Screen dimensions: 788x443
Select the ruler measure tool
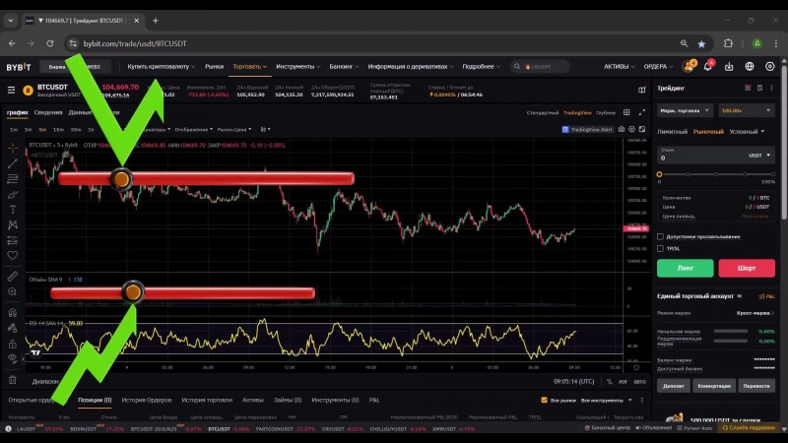point(13,277)
